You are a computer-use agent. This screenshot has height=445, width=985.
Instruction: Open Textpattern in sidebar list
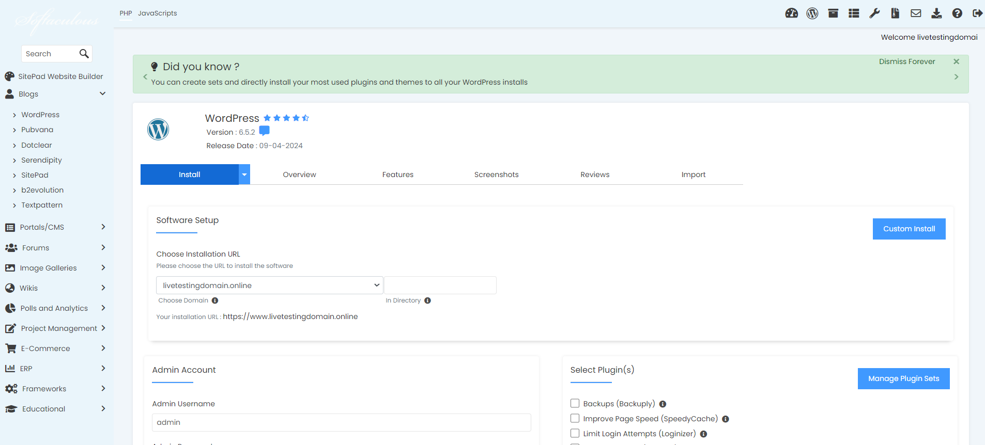tap(42, 205)
